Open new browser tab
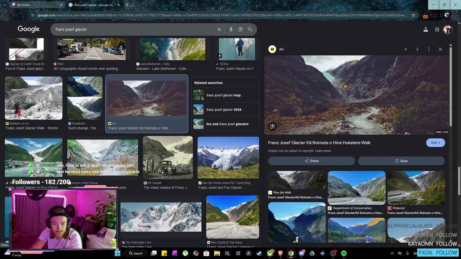The height and width of the screenshot is (259, 461). click(127, 5)
